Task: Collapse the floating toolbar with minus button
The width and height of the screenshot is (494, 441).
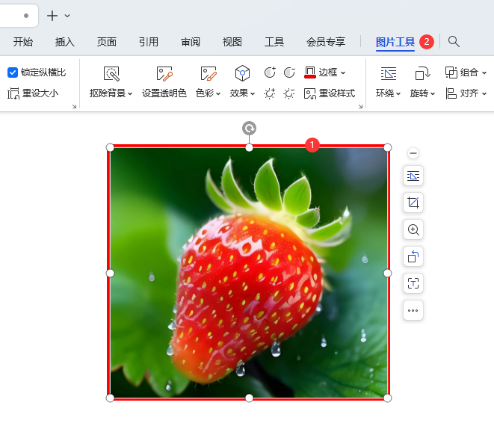Action: click(x=413, y=153)
